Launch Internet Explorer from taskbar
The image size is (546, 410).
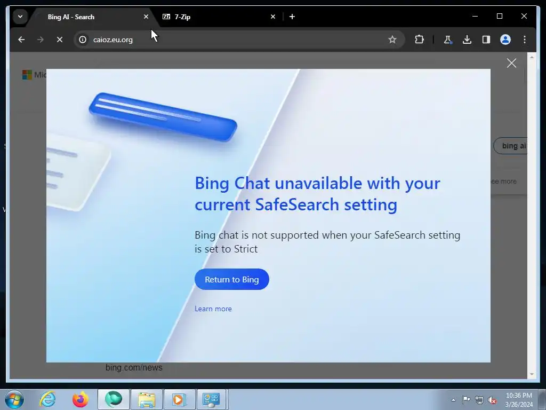pyautogui.click(x=47, y=399)
